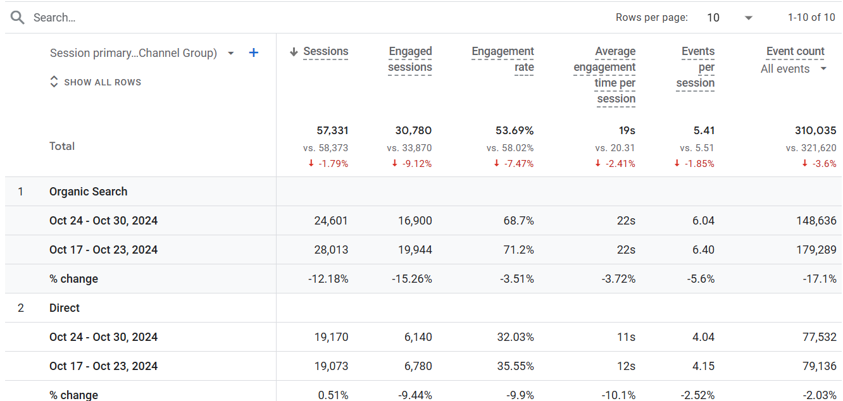
Task: Sort by Average engagement time per session
Action: click(x=604, y=75)
